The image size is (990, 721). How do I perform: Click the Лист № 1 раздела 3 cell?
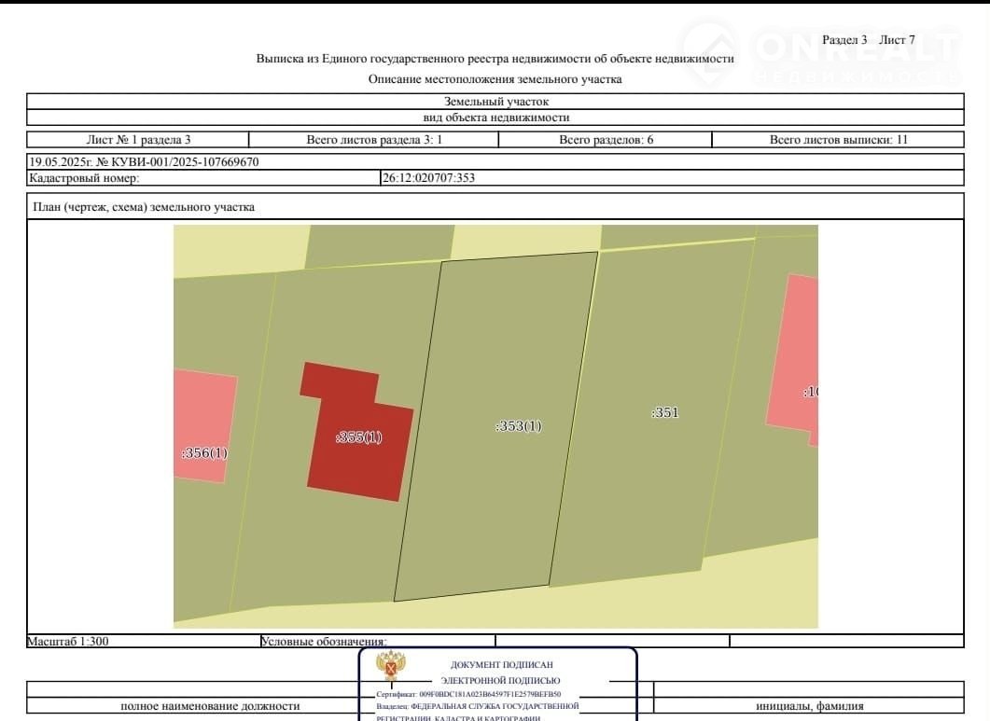(138, 140)
